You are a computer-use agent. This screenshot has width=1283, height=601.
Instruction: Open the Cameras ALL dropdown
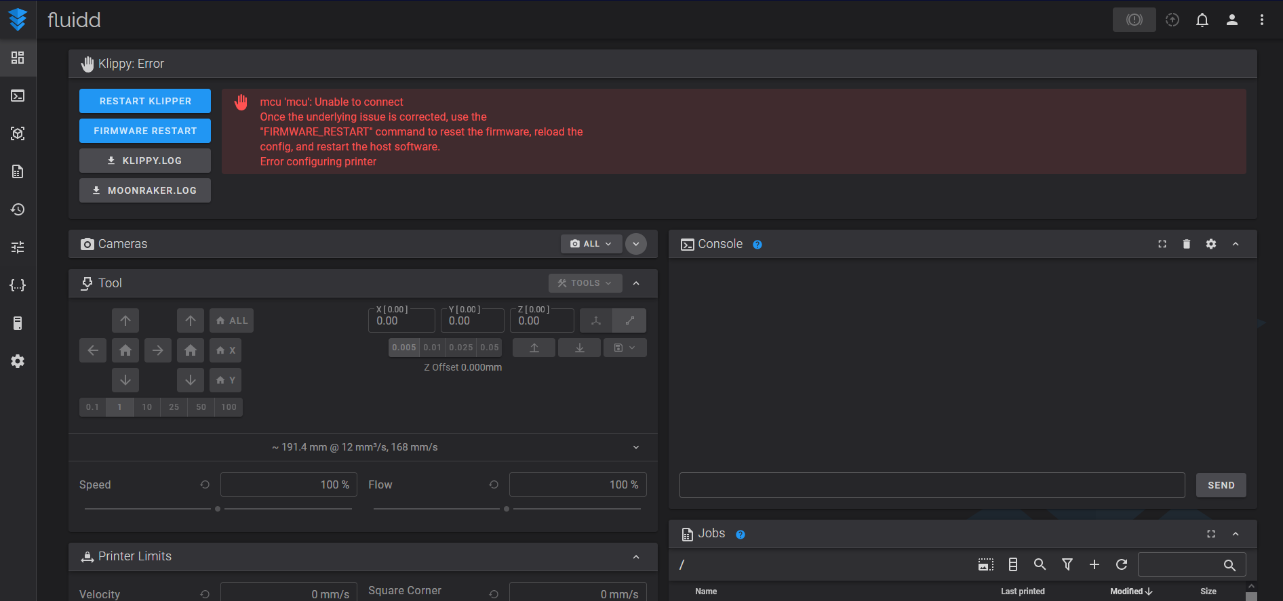click(x=591, y=244)
